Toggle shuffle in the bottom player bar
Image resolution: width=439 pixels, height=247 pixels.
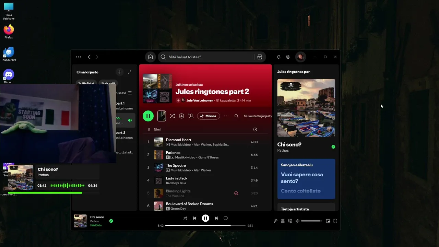185,218
